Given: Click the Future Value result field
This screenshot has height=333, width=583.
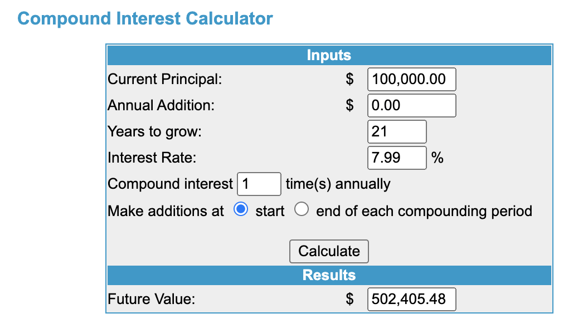Looking at the screenshot, I should [411, 299].
